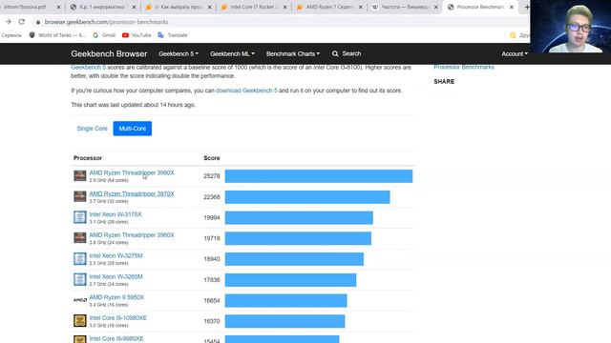
Task: Open the Search link in navbar
Action: [347, 53]
